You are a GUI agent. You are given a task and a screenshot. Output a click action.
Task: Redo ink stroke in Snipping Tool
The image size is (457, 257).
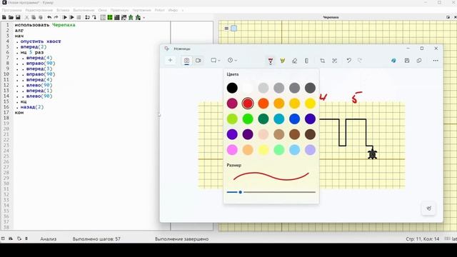tap(360, 60)
